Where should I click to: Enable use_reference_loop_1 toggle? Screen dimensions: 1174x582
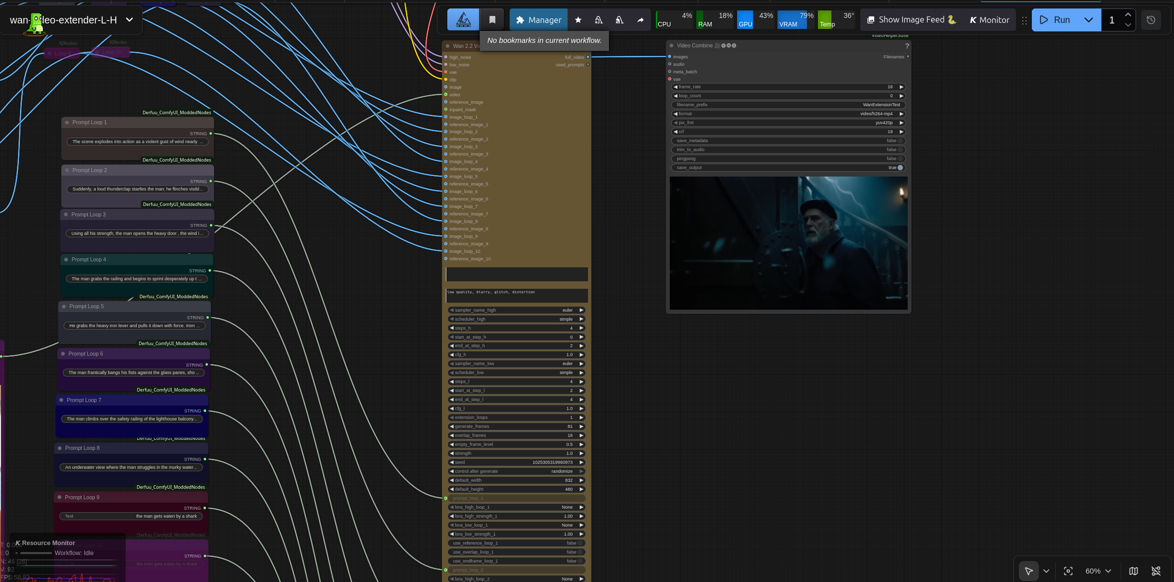tap(580, 543)
